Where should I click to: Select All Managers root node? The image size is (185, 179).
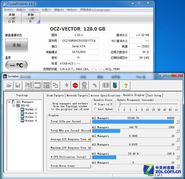click(23, 102)
